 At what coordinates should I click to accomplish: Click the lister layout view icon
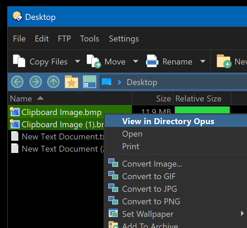(89, 82)
